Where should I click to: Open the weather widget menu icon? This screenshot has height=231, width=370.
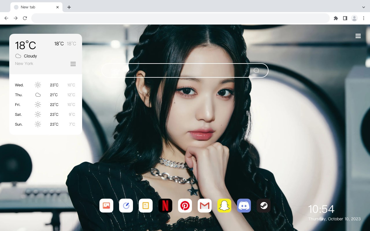point(73,64)
